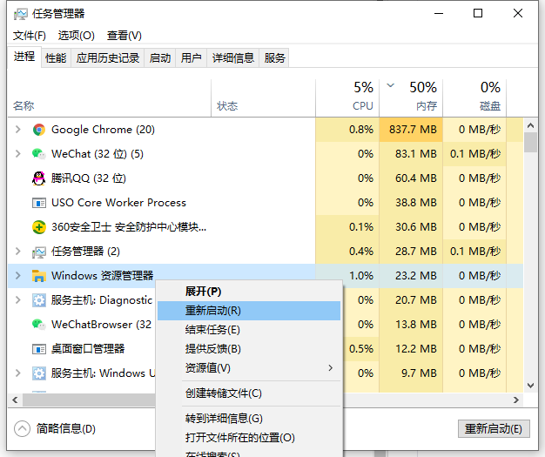Click the Windows 资源管理器 folder icon
Screen dimensions: 545x457
tap(38, 276)
